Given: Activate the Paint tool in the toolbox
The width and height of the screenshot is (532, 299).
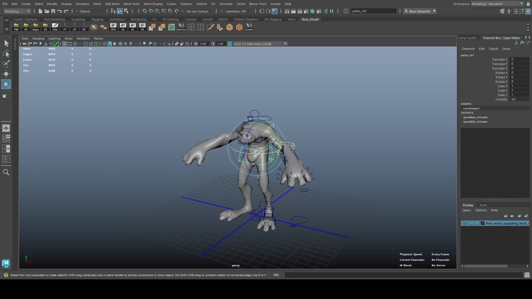Looking at the screenshot, I should tap(6, 64).
